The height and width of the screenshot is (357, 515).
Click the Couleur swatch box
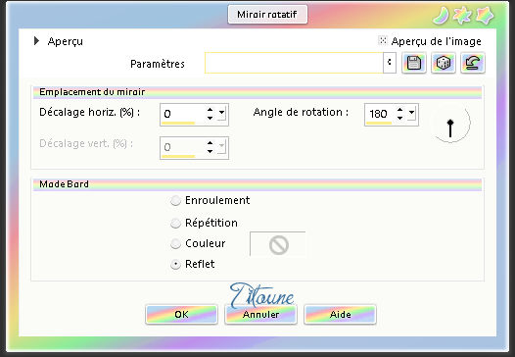tap(278, 244)
